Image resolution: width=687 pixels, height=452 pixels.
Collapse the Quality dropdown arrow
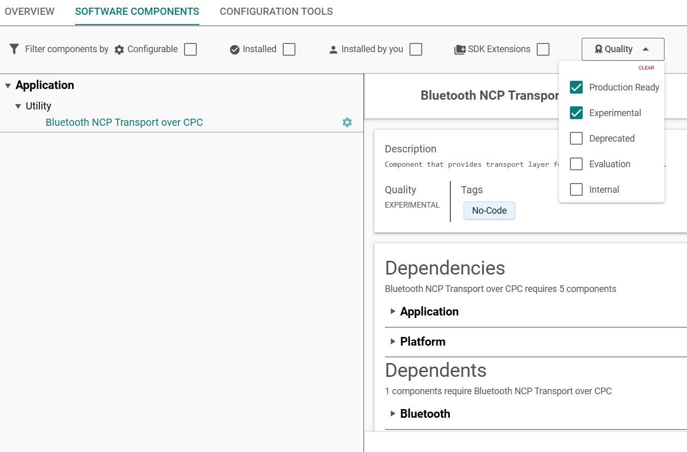(x=646, y=49)
